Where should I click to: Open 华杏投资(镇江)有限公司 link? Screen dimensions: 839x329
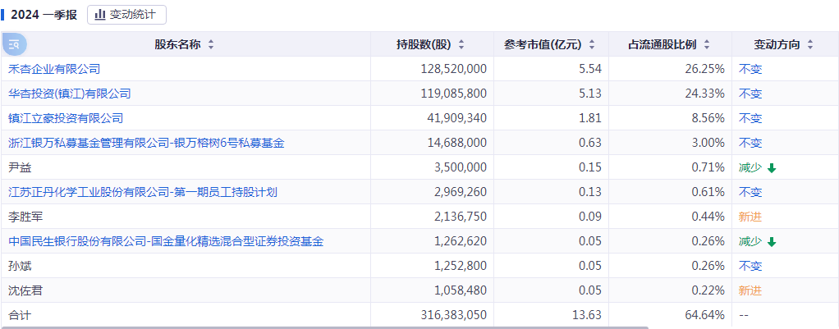point(70,94)
